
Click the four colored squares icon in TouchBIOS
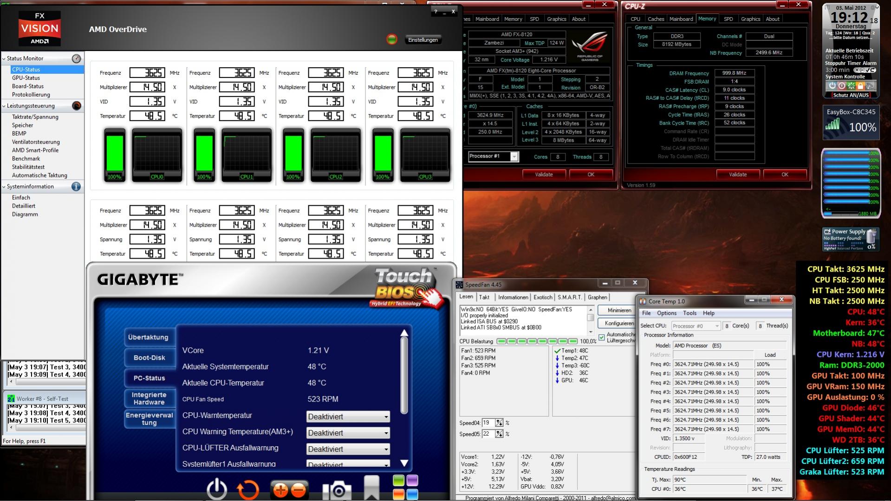coord(405,487)
